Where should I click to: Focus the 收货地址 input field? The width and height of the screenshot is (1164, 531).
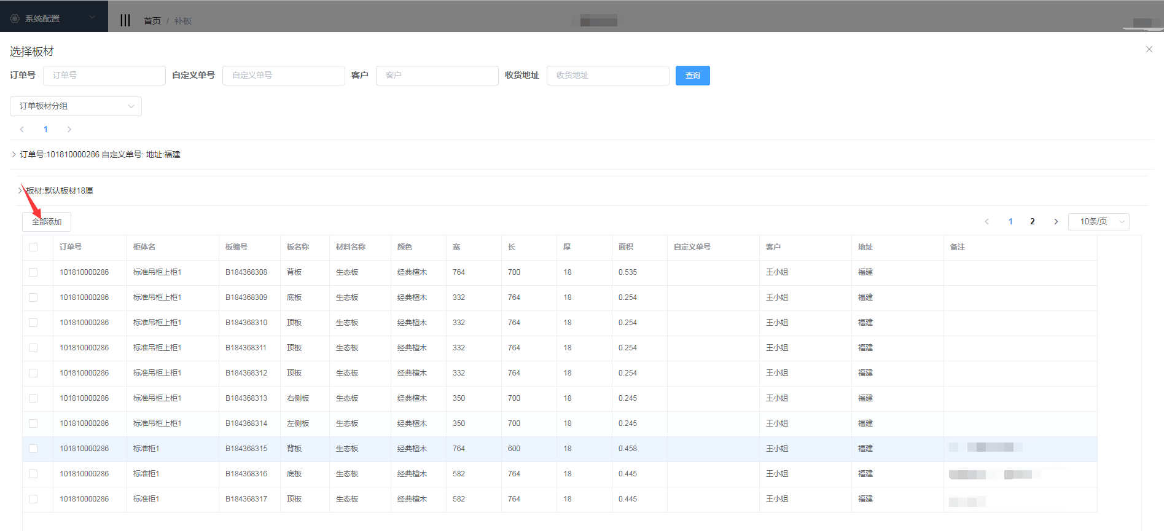point(607,76)
